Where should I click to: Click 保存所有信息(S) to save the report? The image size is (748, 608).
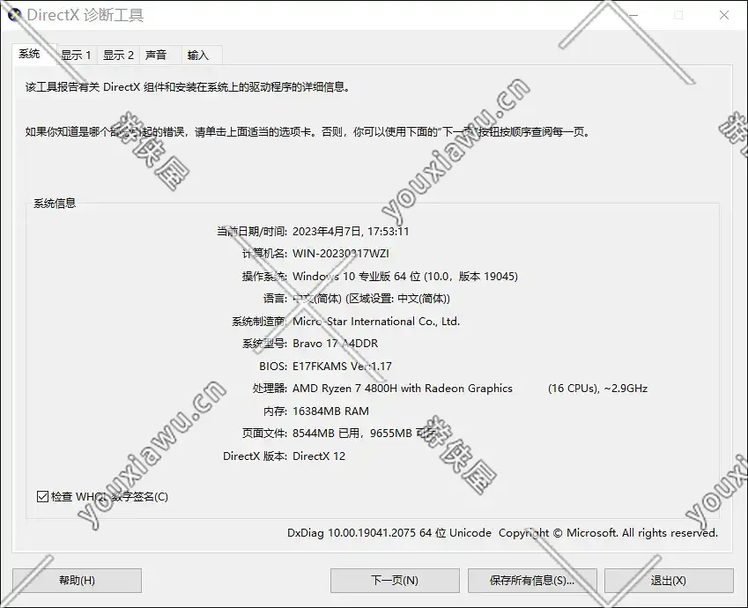tap(531, 581)
